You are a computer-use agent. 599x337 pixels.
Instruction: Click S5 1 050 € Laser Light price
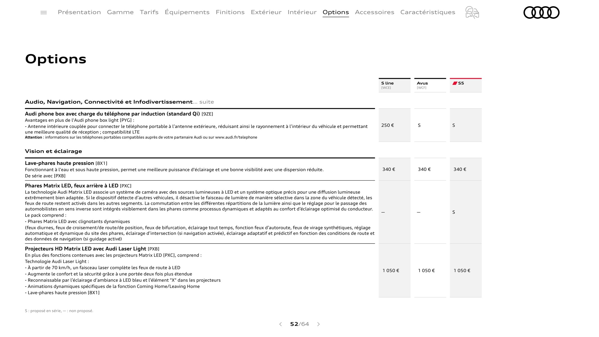466,270
